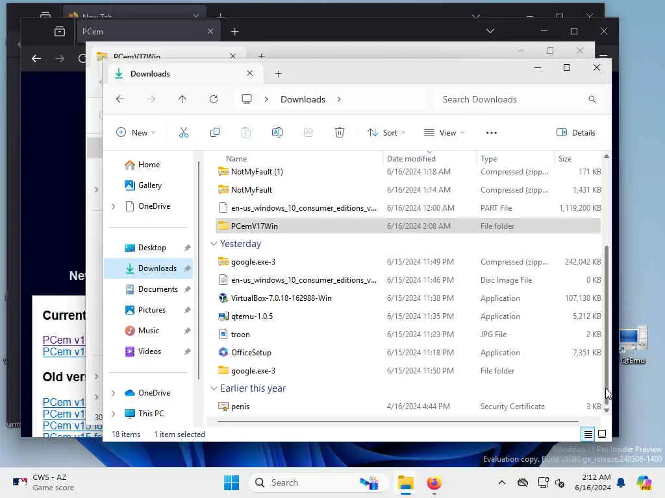665x498 pixels.
Task: Click the horizontal scrollbar below the file list
Action: click(x=398, y=421)
